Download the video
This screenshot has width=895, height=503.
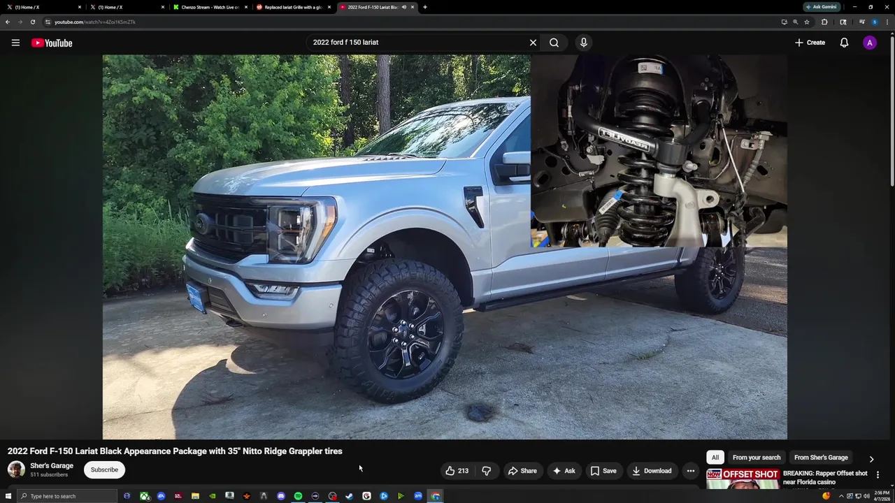[652, 471]
